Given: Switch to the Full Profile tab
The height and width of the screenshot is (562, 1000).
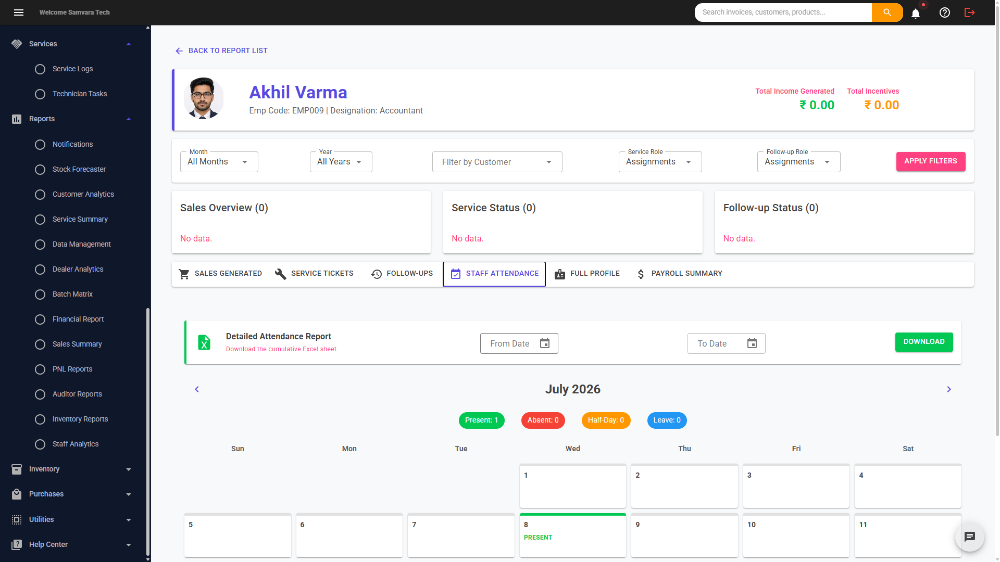Looking at the screenshot, I should point(587,274).
